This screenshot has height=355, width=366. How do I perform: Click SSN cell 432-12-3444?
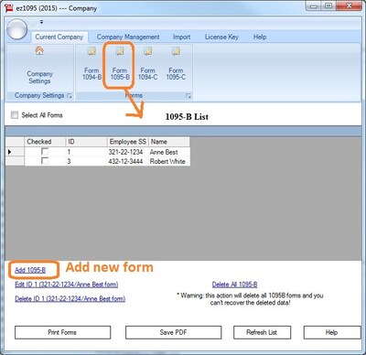coord(128,161)
